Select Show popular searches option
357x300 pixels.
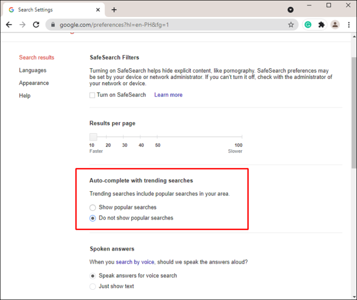(x=93, y=208)
